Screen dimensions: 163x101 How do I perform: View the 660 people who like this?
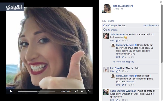pyautogui.click(x=112, y=26)
